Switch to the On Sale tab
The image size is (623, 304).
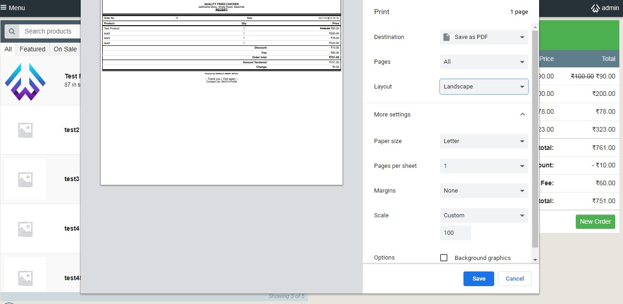coord(65,49)
